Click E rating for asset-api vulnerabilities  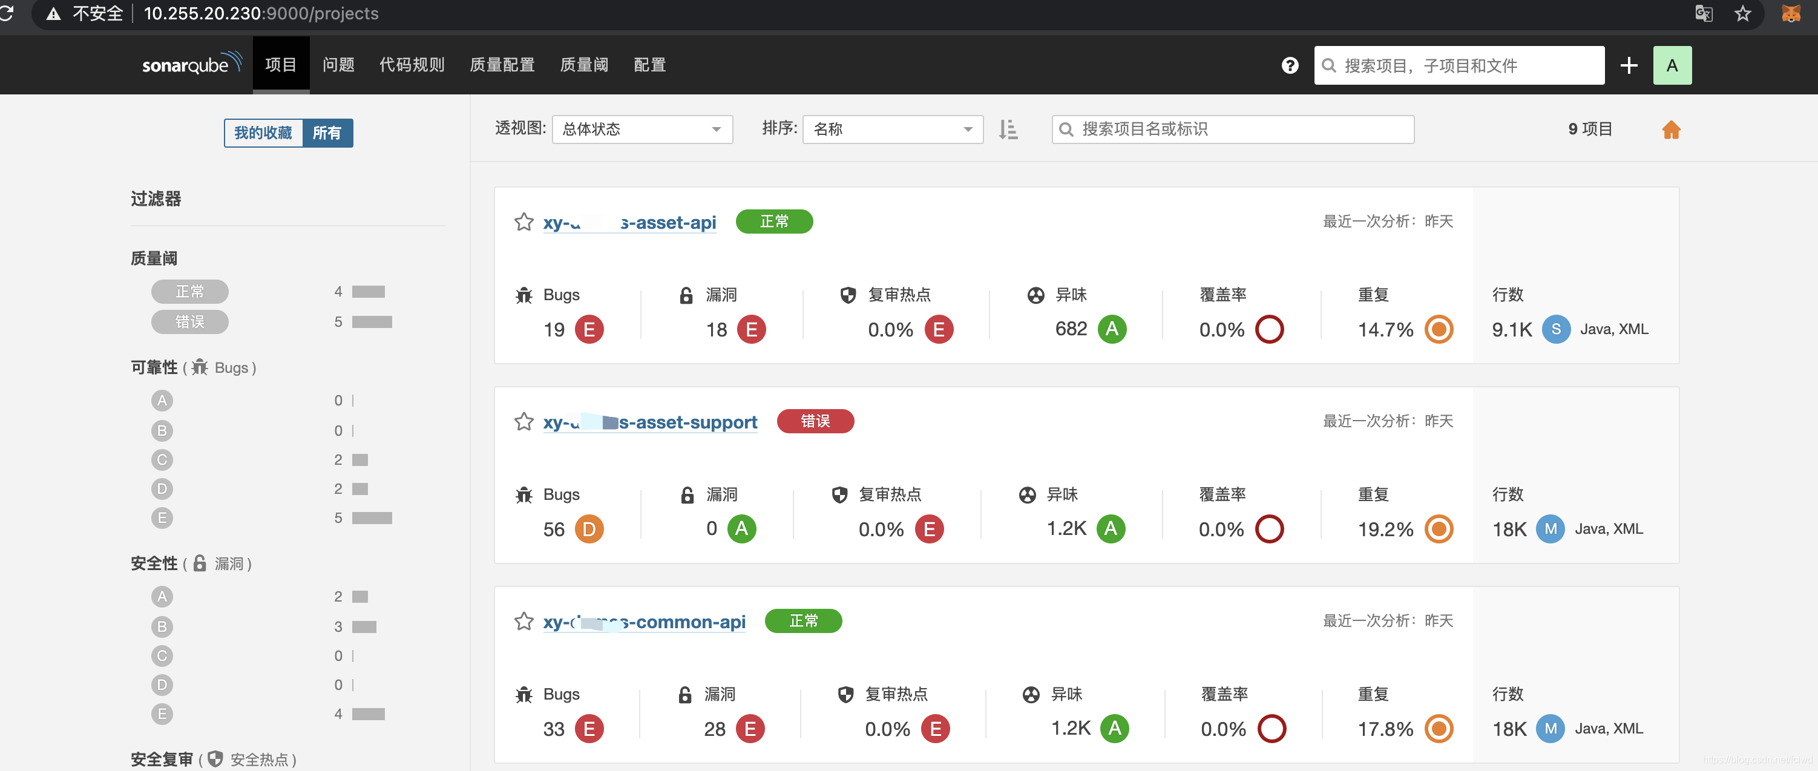pos(752,329)
